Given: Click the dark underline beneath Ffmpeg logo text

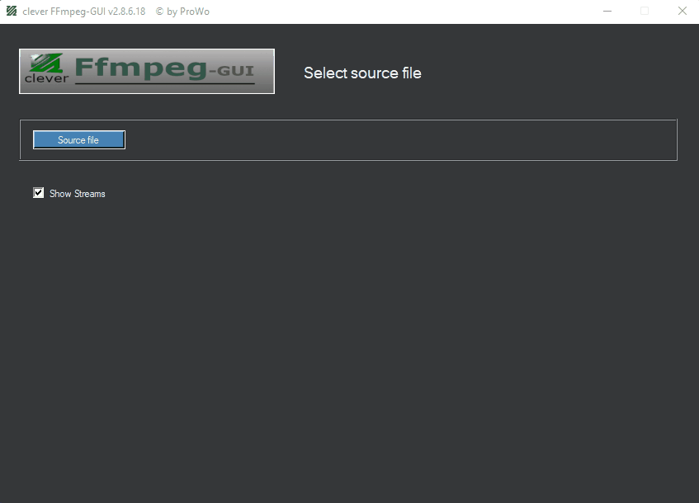Looking at the screenshot, I should [165, 82].
